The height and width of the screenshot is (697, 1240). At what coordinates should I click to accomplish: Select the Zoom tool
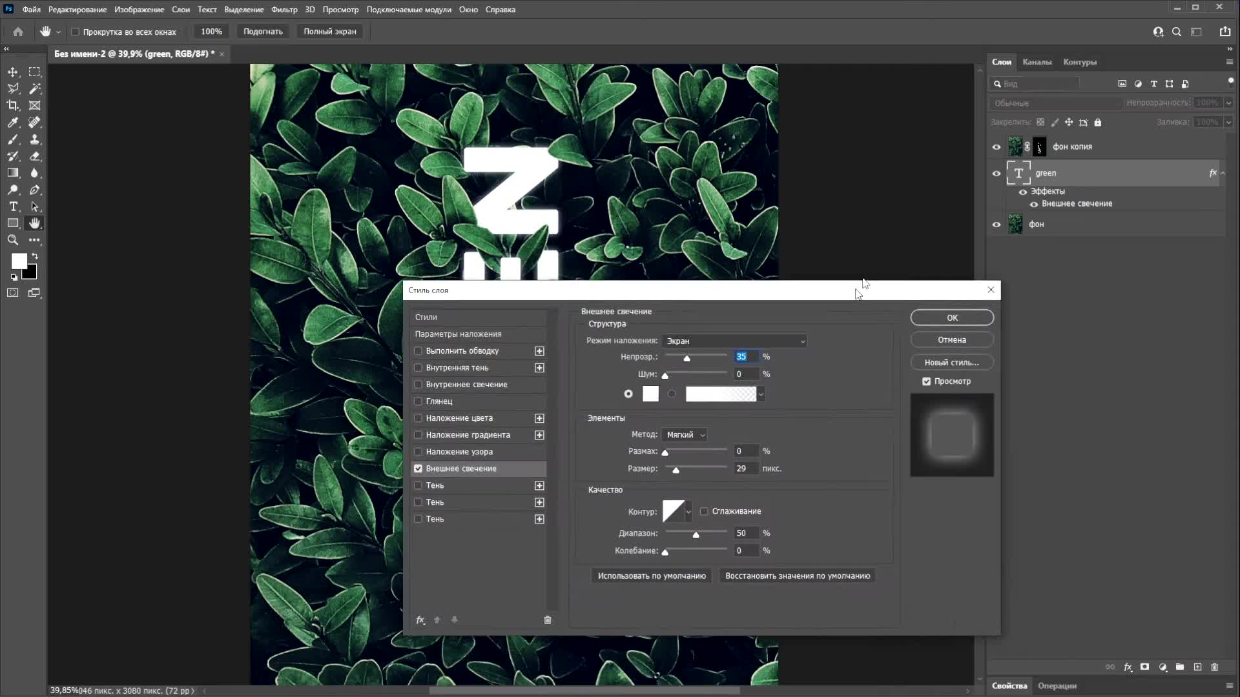[13, 240]
